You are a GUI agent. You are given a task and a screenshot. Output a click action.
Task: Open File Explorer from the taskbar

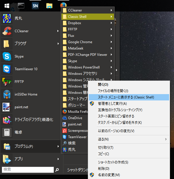[x=49, y=6]
